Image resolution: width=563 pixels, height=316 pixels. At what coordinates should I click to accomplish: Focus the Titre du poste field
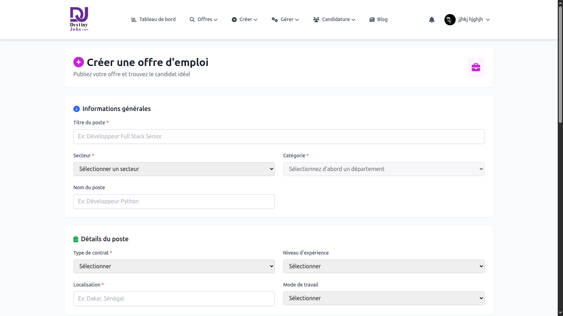click(279, 136)
